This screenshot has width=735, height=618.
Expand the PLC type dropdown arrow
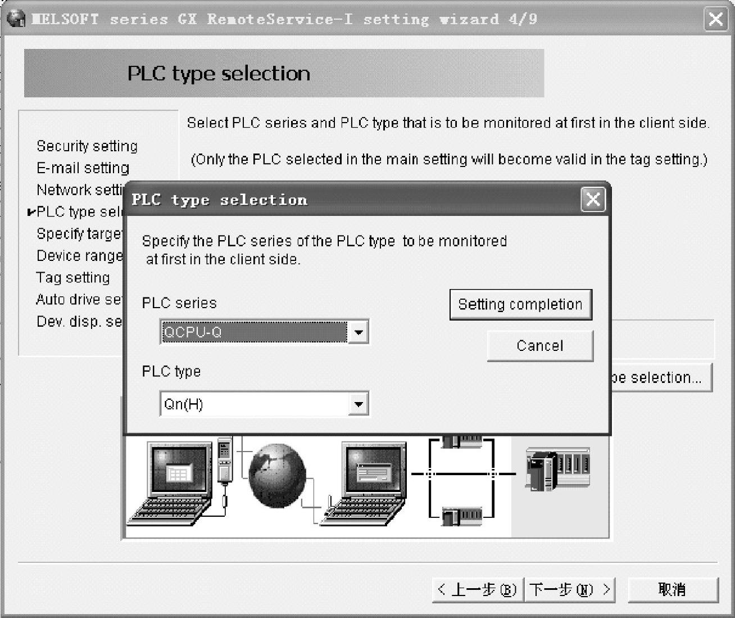pos(358,404)
